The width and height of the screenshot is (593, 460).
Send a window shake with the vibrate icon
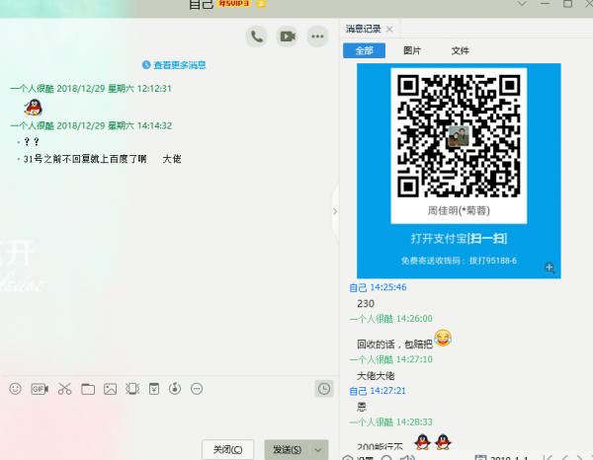(x=132, y=389)
